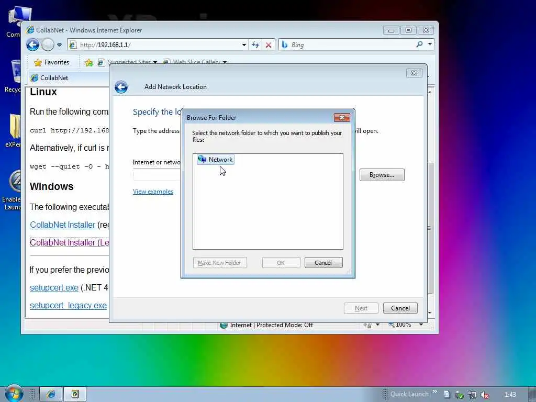Click second taskbar application button
The height and width of the screenshot is (402, 536).
point(75,394)
